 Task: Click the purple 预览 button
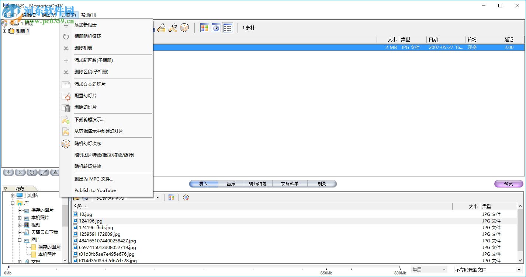point(509,184)
